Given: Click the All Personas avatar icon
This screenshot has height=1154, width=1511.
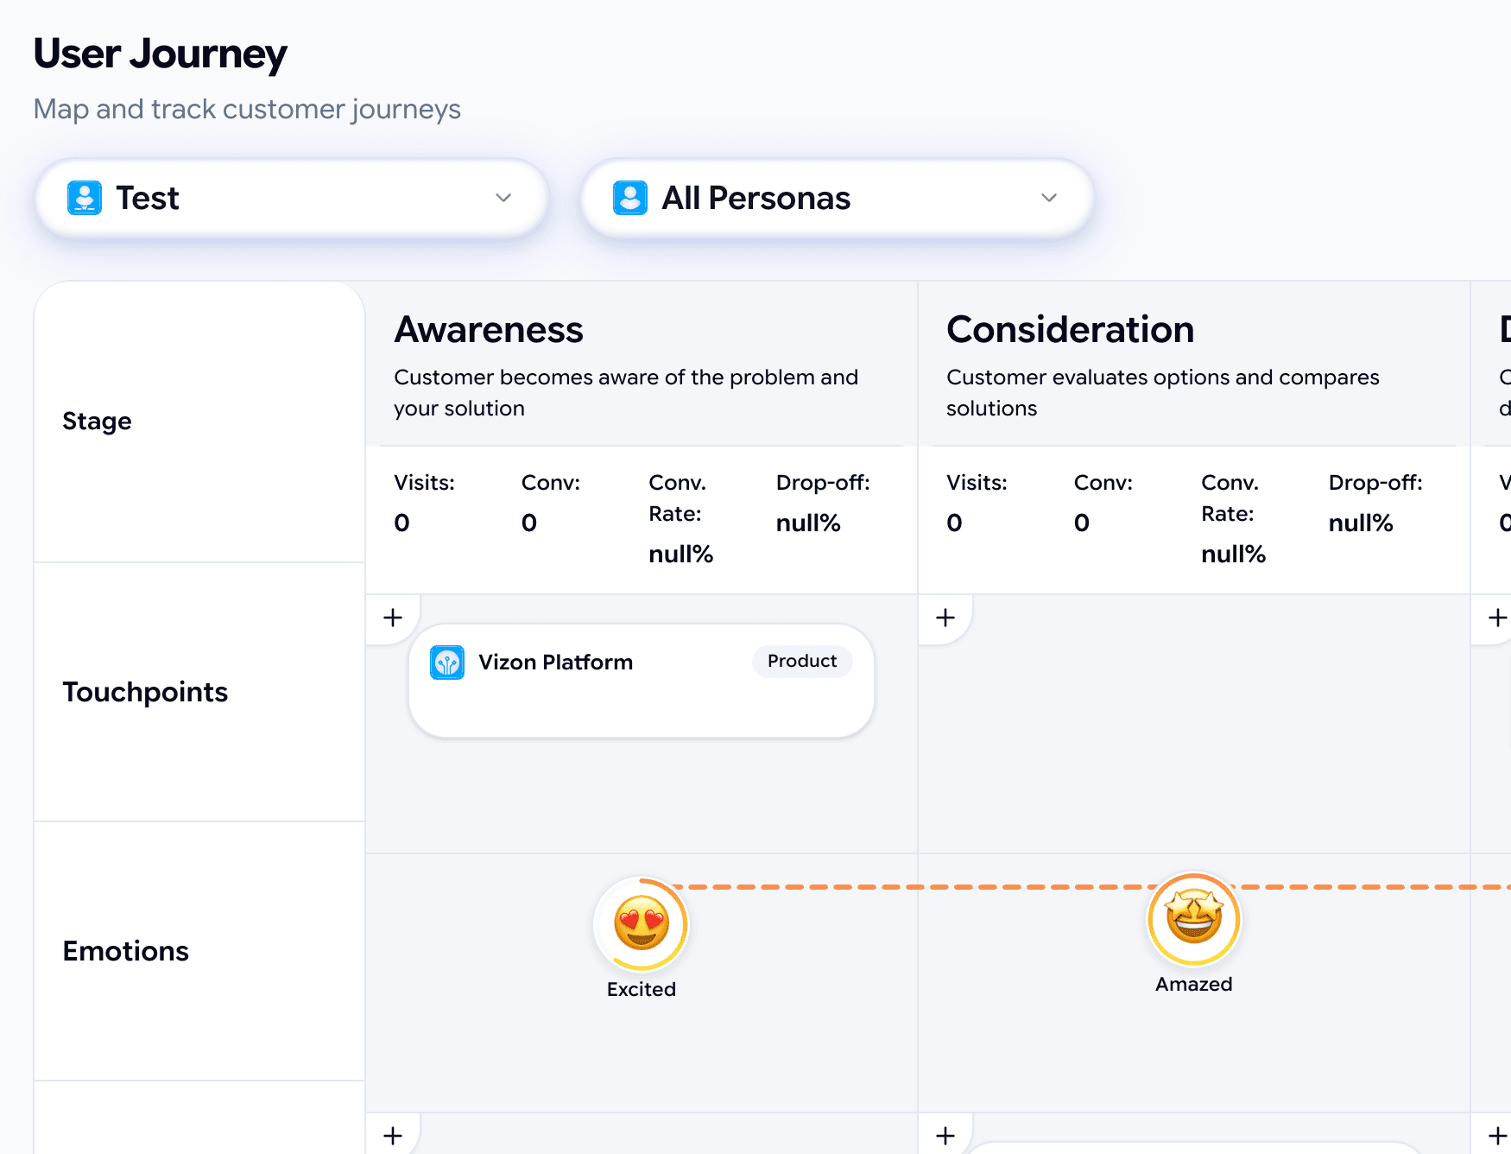Looking at the screenshot, I should 630,198.
